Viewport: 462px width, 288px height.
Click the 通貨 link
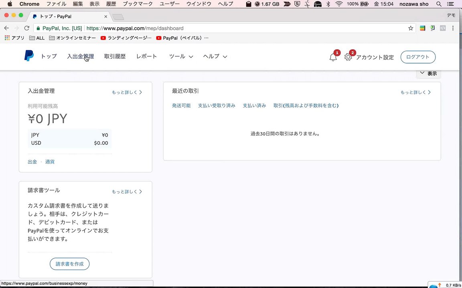pos(50,162)
